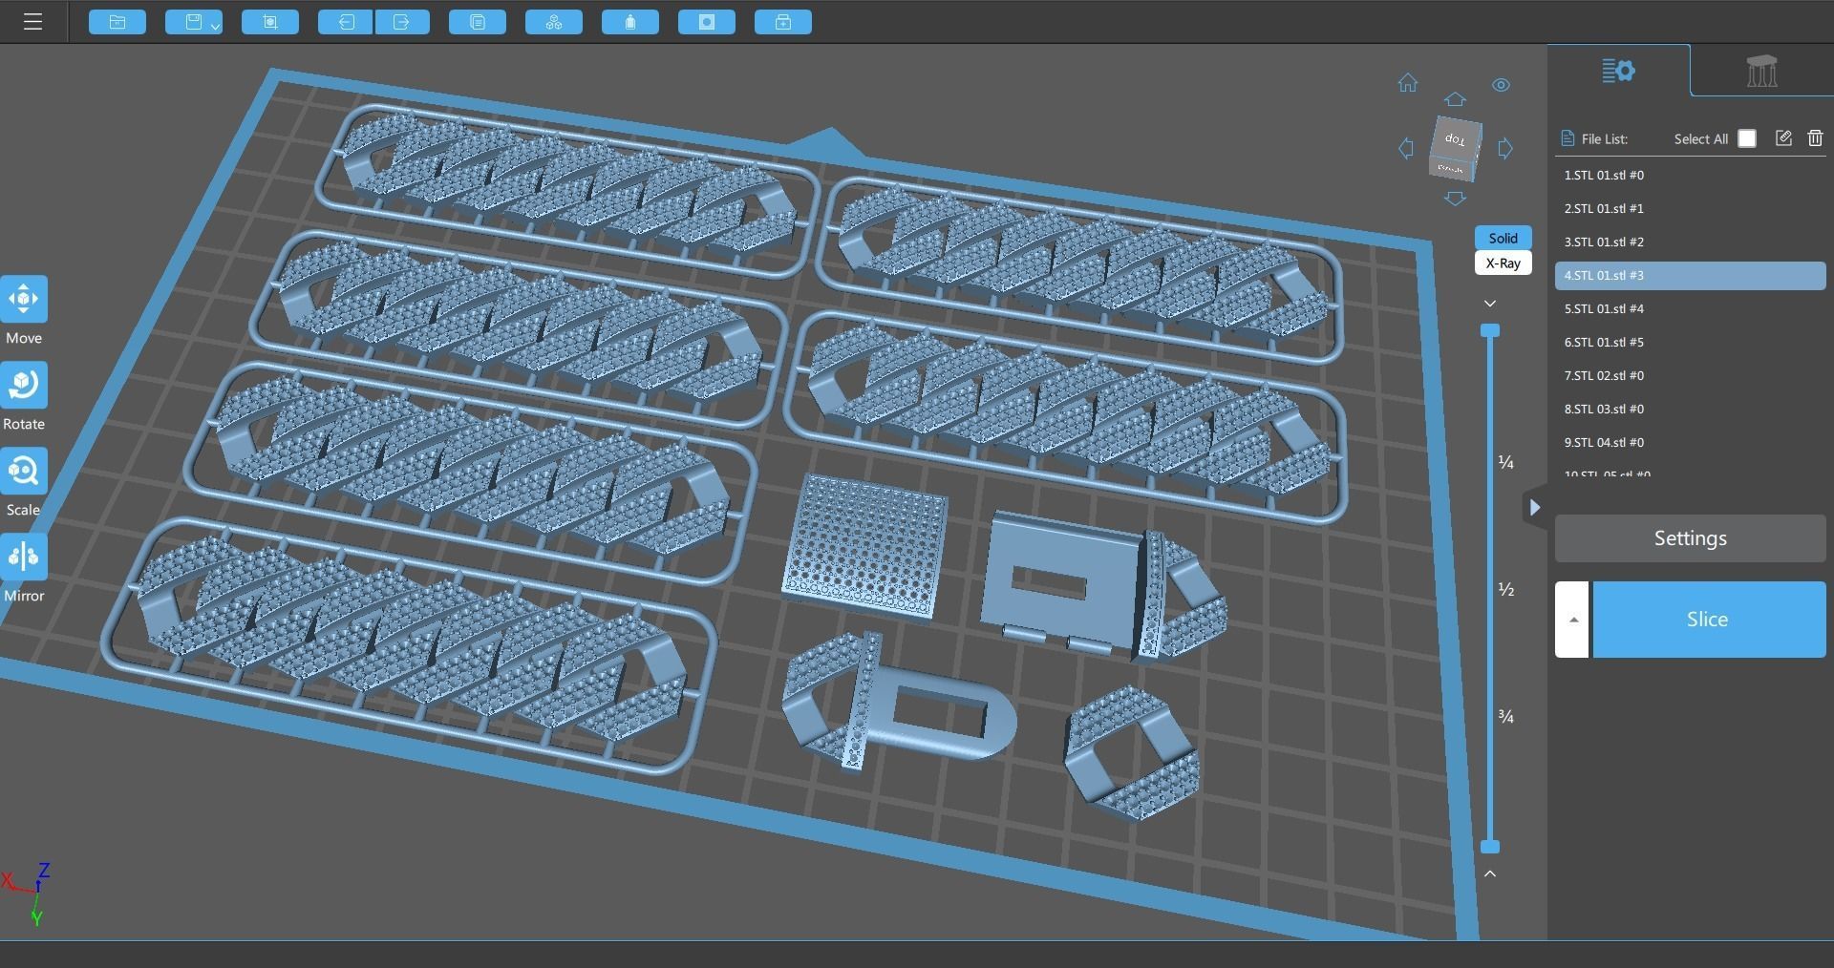Click the open file folder icon
Image resolution: width=1834 pixels, height=968 pixels.
point(117,22)
